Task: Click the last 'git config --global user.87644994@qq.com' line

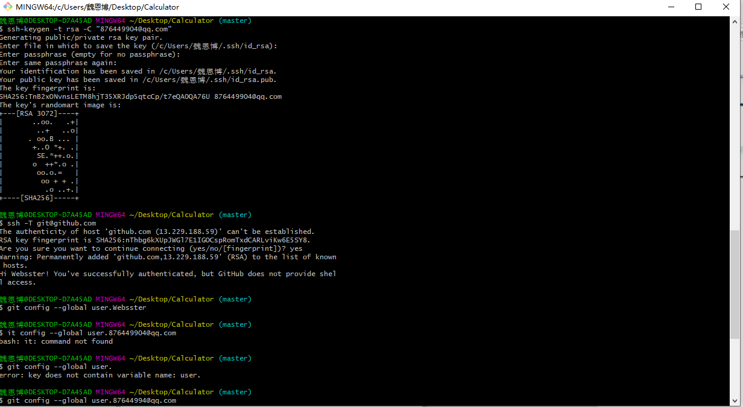Action: (x=88, y=400)
